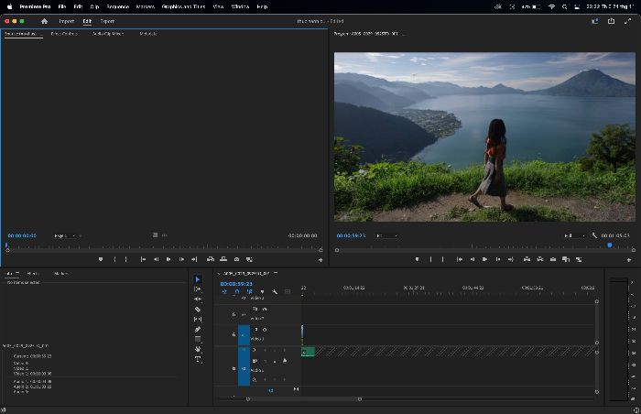
Task: Open the workspaces icon at top right
Action: (595, 21)
